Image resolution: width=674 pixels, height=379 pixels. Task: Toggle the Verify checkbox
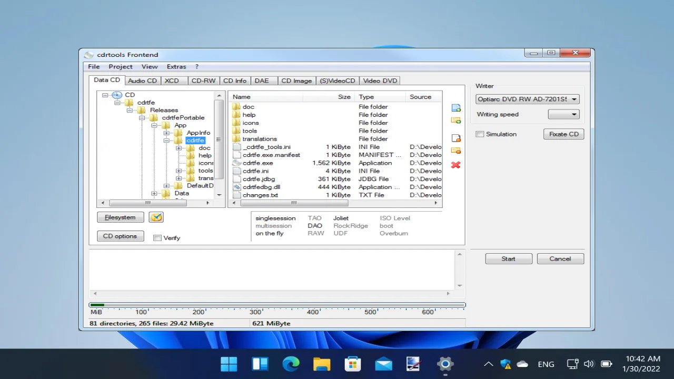coord(157,238)
